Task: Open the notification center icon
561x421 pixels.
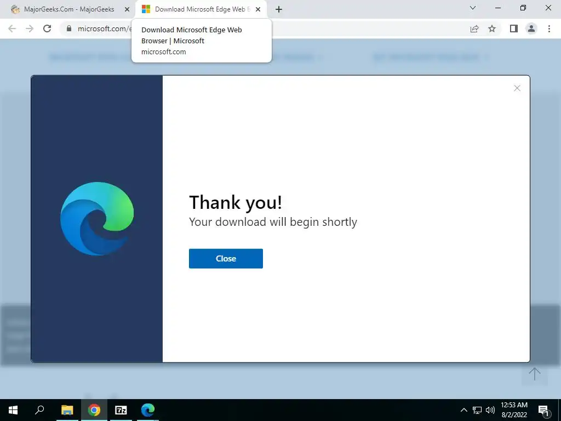Action: pos(543,410)
